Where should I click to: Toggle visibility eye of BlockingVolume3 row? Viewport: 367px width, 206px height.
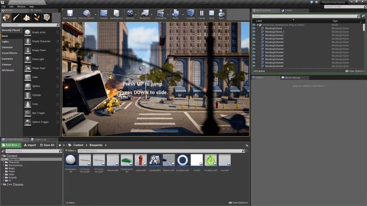254,39
